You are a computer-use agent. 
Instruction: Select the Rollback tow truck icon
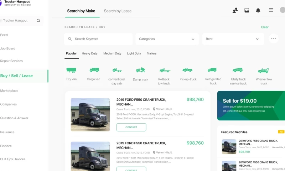pos(165,70)
